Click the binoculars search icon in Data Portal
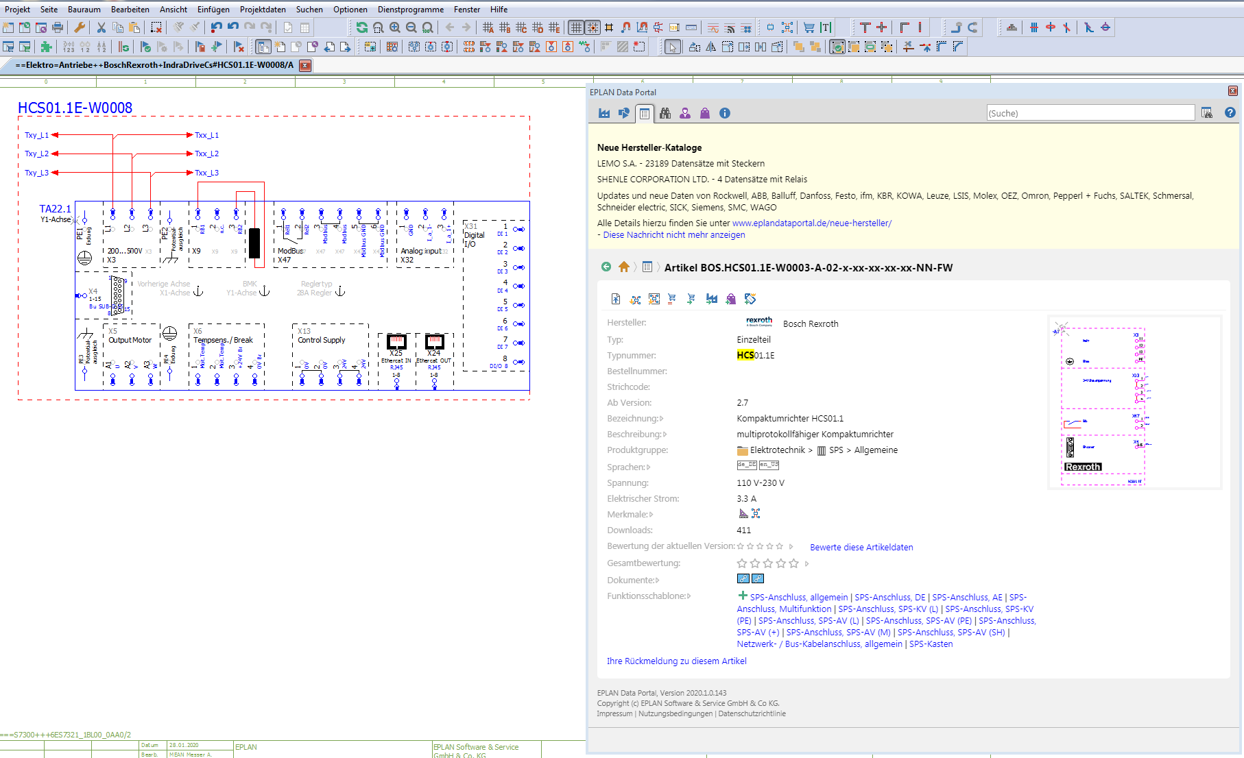 pos(665,114)
